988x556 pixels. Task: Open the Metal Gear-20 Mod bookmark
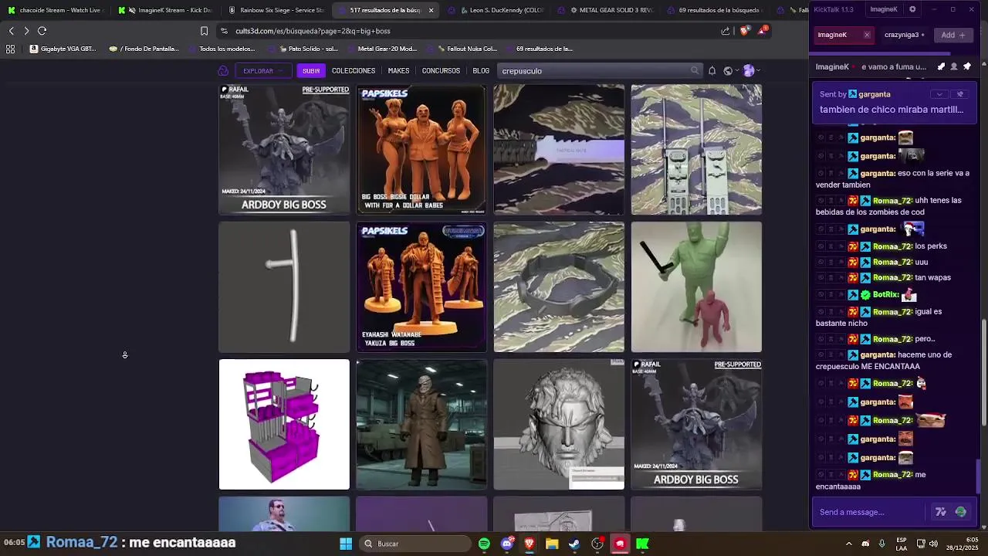(381, 49)
